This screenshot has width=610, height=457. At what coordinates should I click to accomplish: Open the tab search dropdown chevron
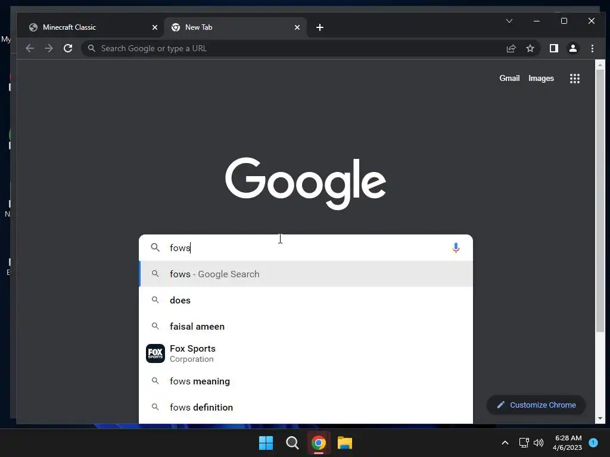(x=509, y=21)
